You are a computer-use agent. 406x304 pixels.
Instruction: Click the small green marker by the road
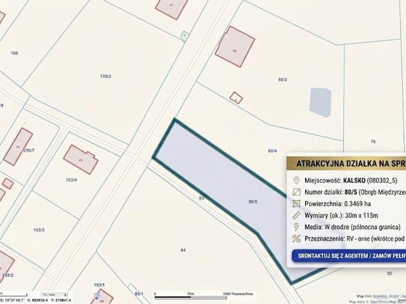185,36
